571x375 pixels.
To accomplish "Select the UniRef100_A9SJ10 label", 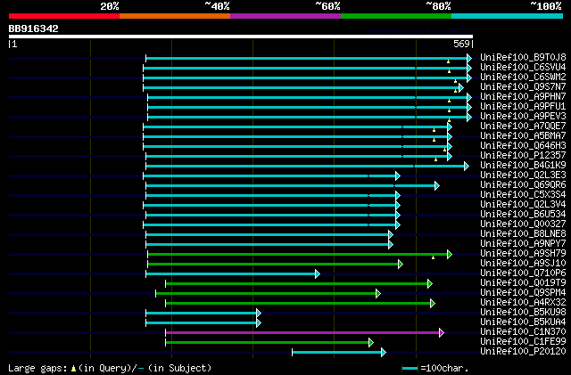I will [x=523, y=263].
